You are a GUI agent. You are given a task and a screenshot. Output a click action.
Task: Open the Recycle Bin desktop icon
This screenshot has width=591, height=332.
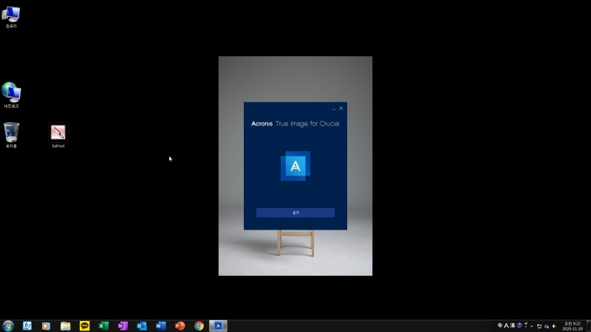(x=11, y=135)
